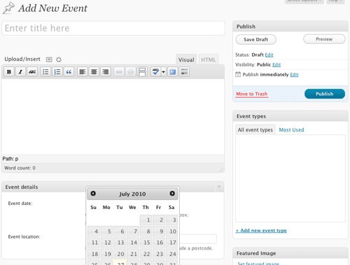Switch to the Visual editor tab

186,60
